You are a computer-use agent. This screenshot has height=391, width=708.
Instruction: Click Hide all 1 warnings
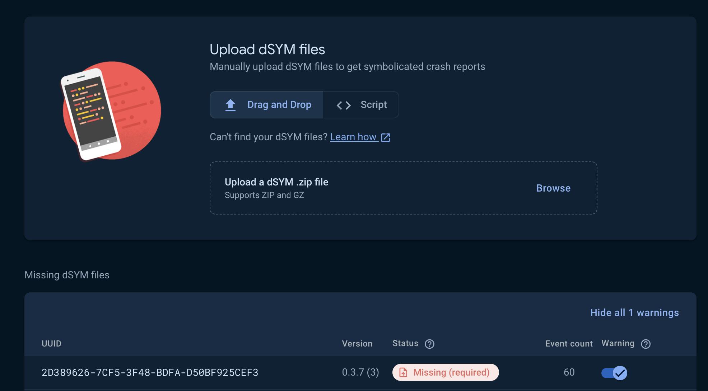coord(634,313)
